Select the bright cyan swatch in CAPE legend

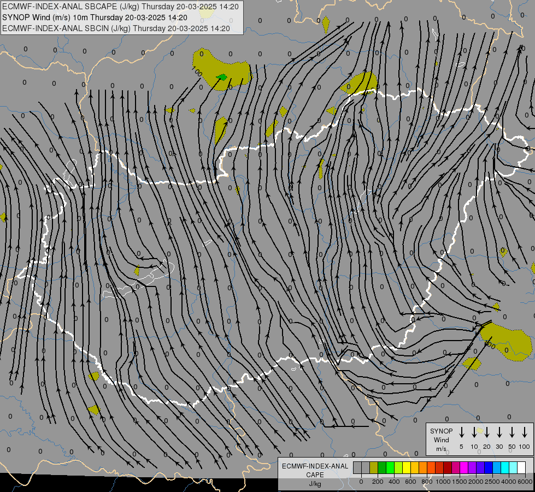[x=505, y=467]
